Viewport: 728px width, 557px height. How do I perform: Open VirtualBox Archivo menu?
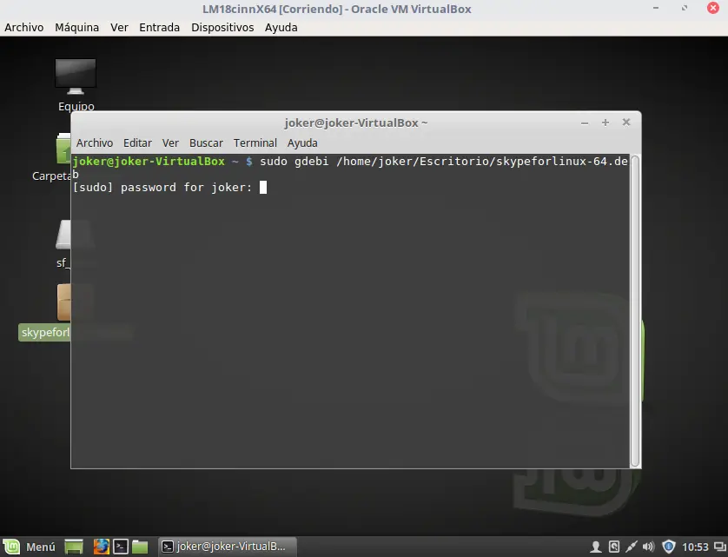[x=24, y=28]
